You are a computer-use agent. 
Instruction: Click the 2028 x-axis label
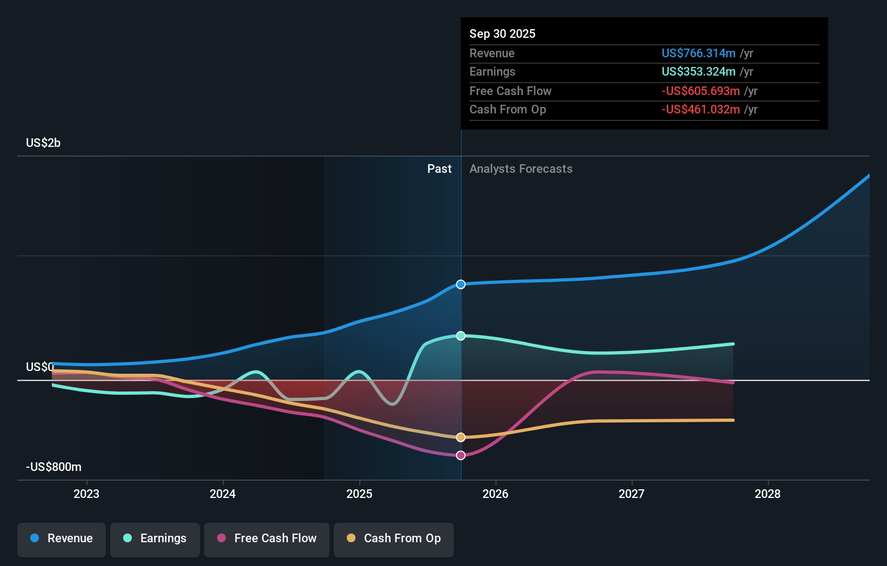click(x=768, y=494)
